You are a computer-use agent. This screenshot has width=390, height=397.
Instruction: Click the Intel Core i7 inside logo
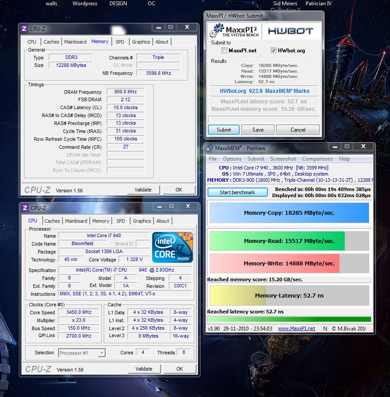172,247
